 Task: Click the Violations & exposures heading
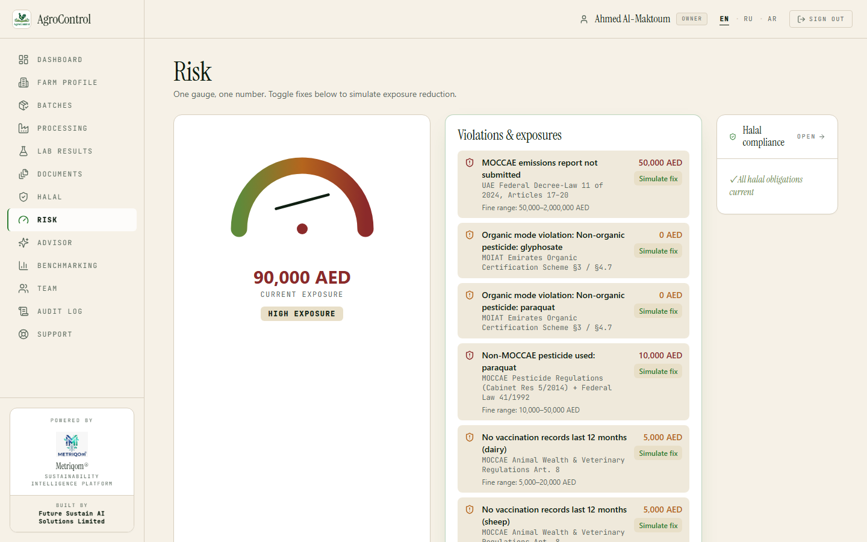[509, 135]
